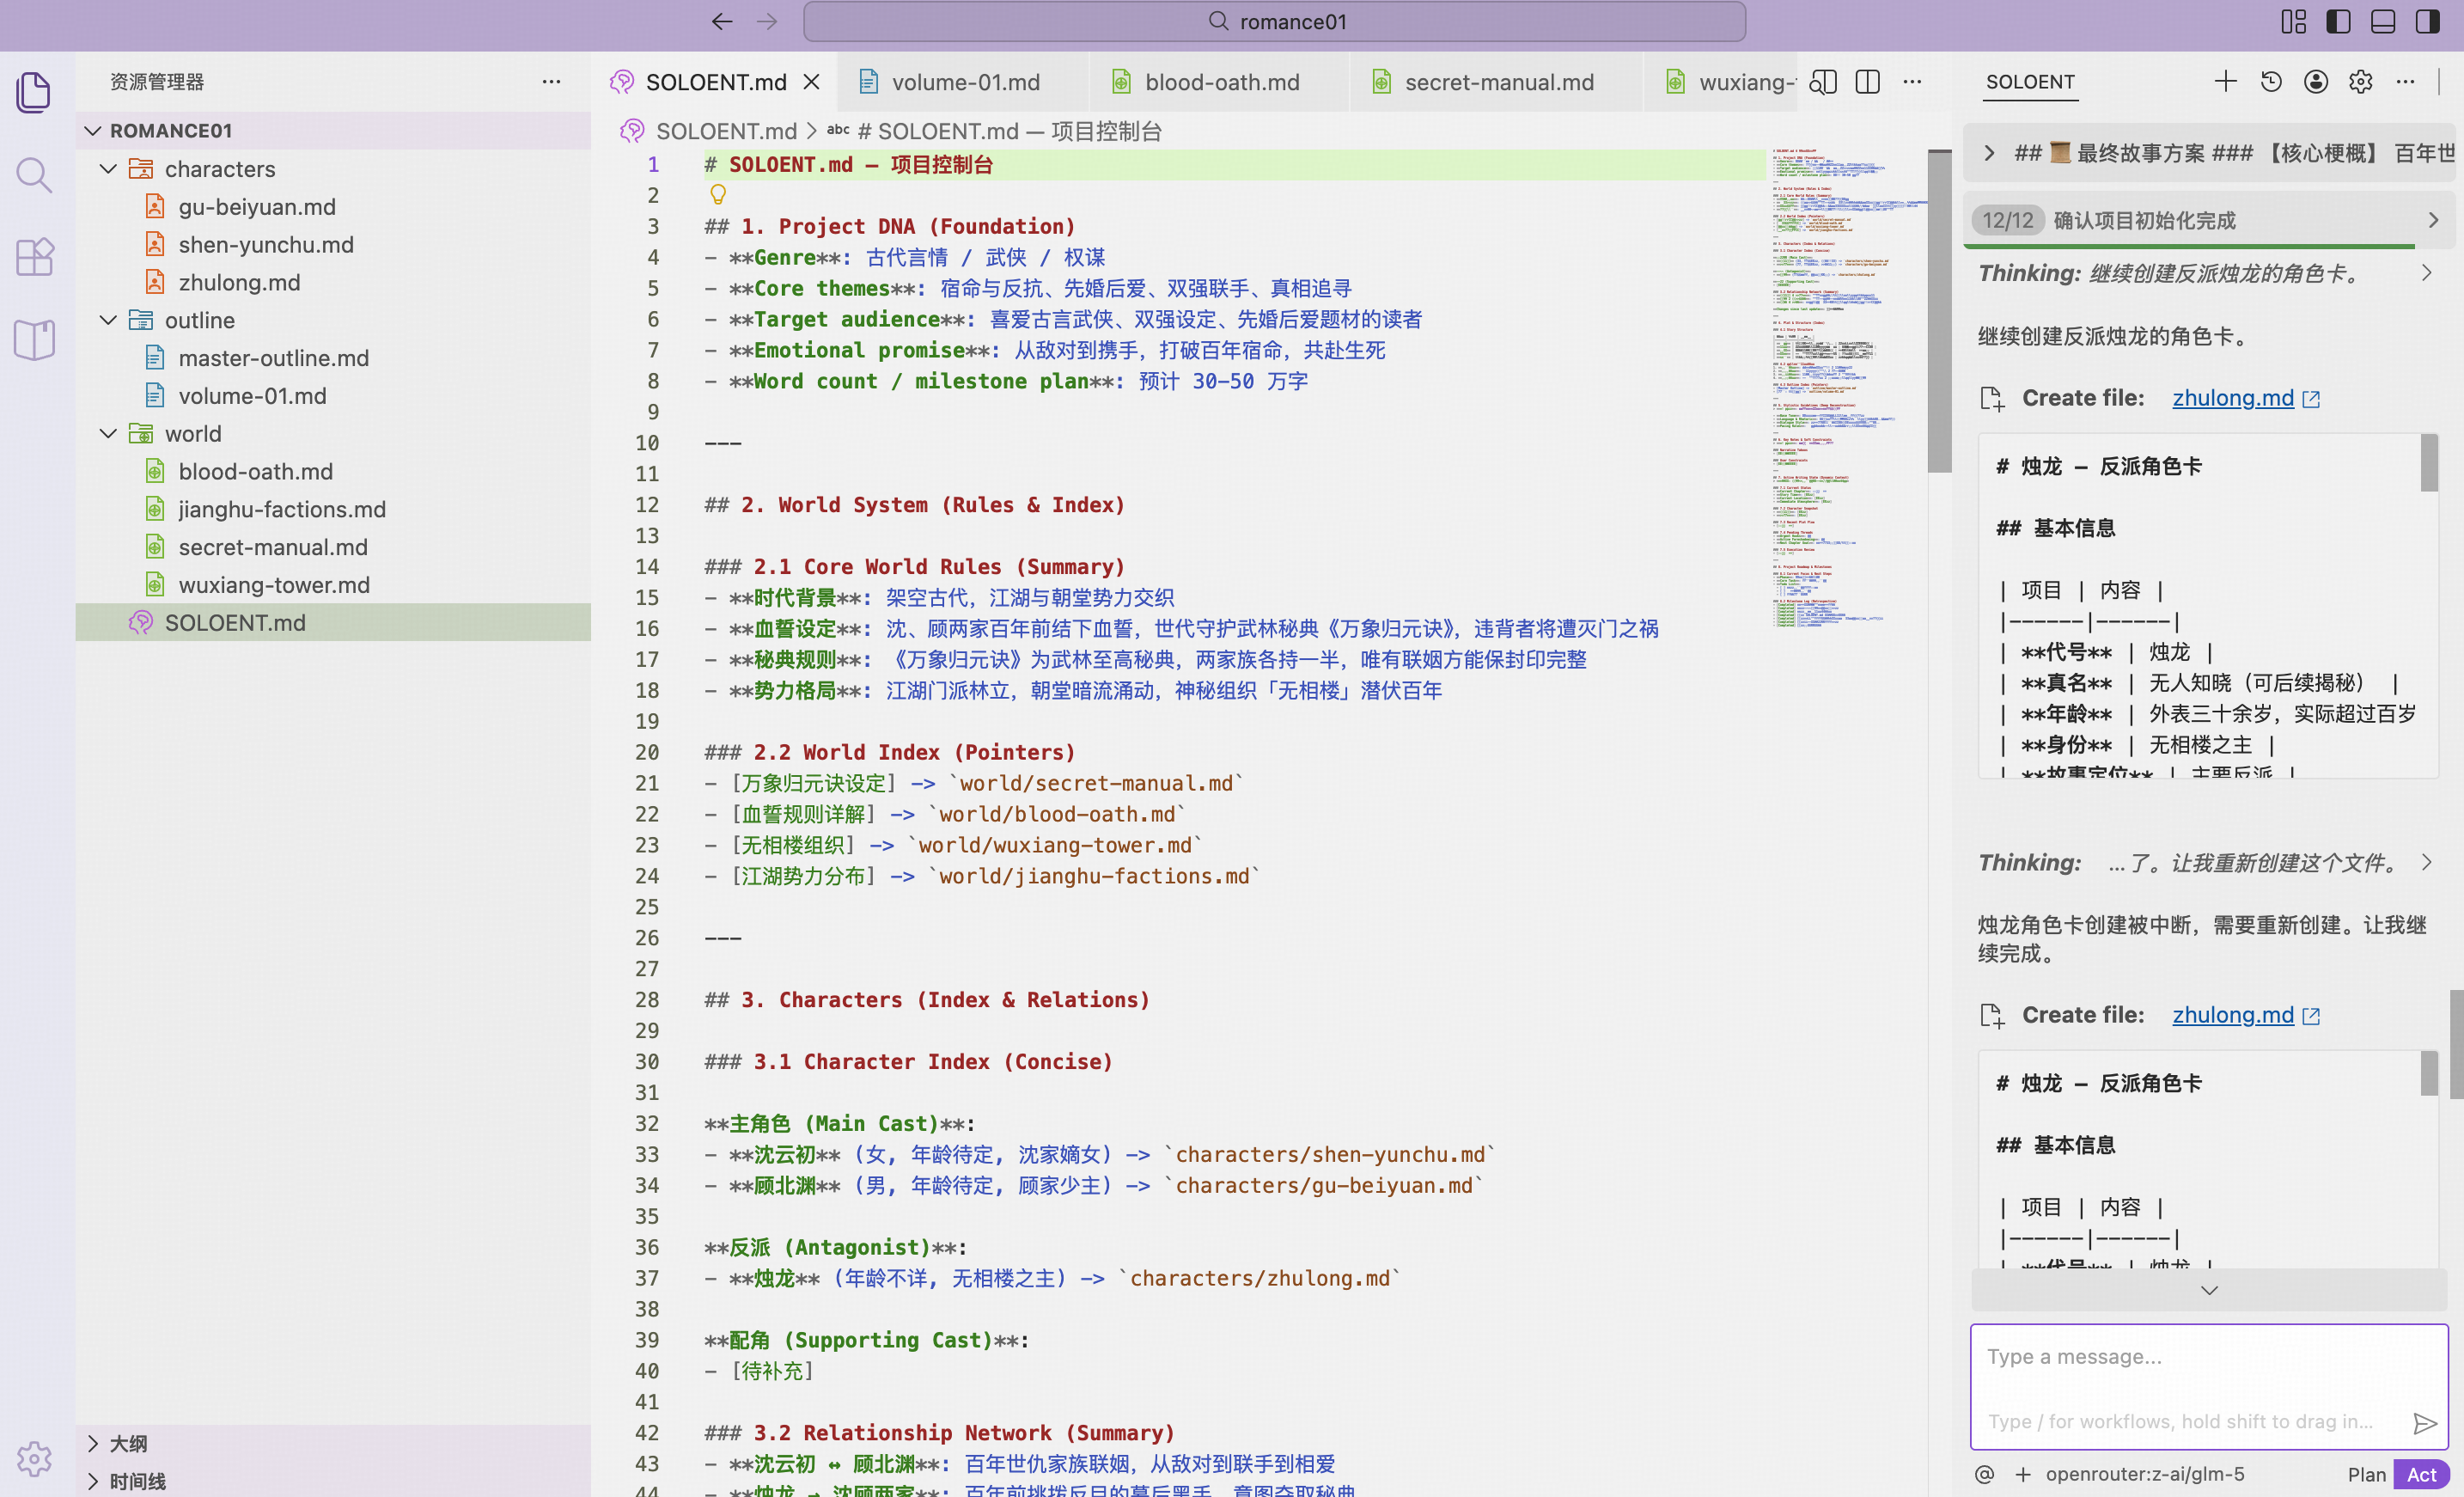The height and width of the screenshot is (1497, 2464).
Task: Open the second zhulong.md link
Action: coord(2233,1015)
